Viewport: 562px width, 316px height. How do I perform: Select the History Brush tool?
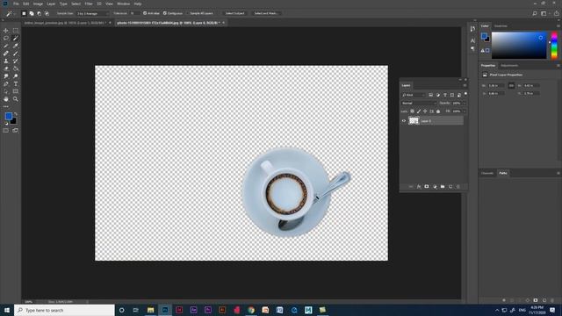click(16, 61)
